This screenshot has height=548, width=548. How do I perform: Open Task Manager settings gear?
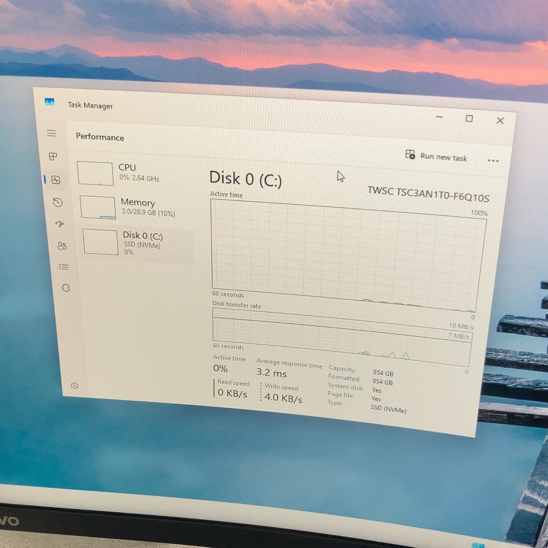75,386
